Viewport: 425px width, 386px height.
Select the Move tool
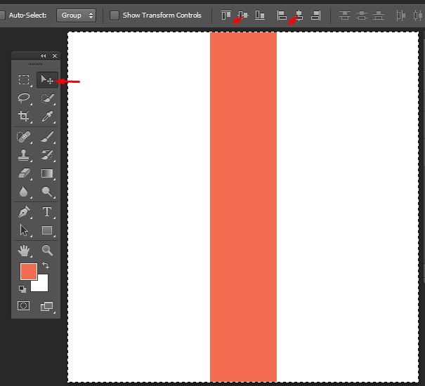(x=47, y=80)
